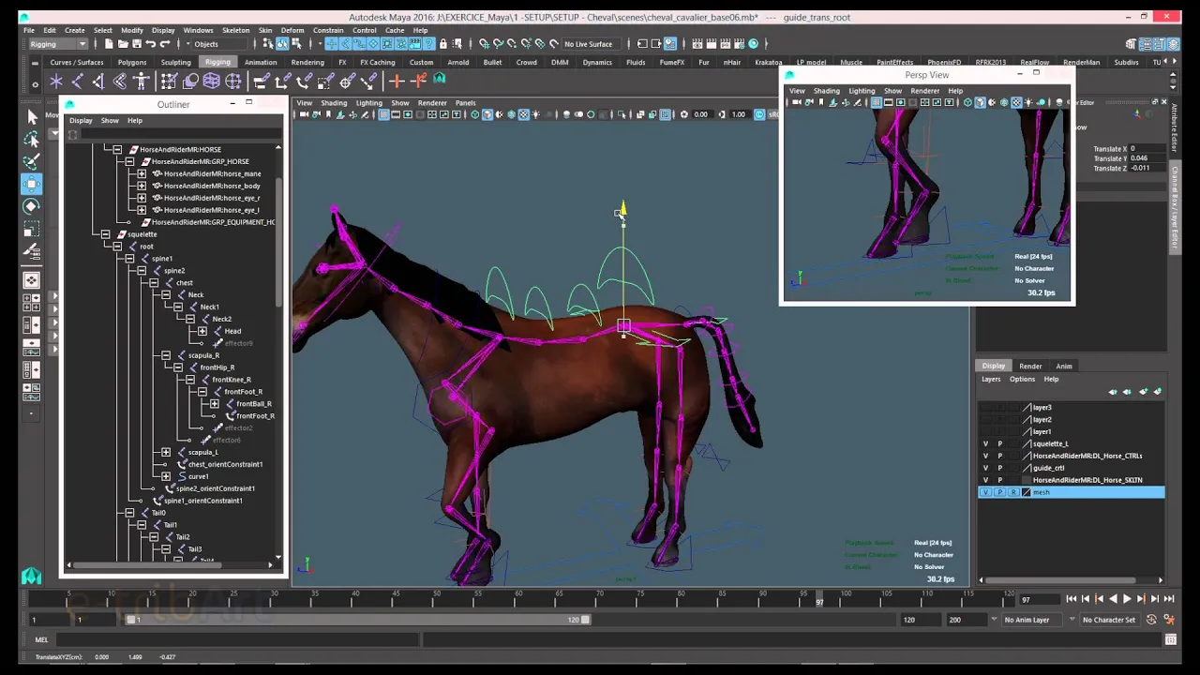Click the Open Scene folder icon

pyautogui.click(x=123, y=44)
